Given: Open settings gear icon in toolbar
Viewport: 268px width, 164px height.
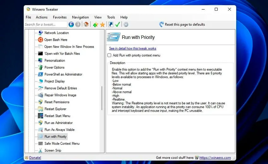Looking at the screenshot, I should [126, 25].
